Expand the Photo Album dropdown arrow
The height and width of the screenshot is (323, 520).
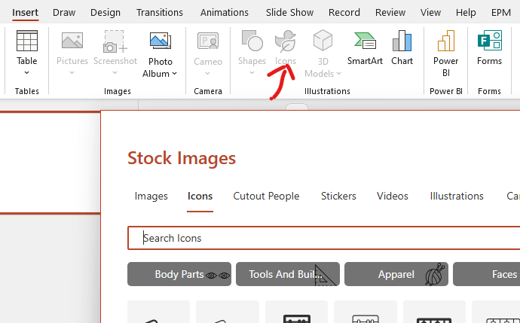point(174,74)
